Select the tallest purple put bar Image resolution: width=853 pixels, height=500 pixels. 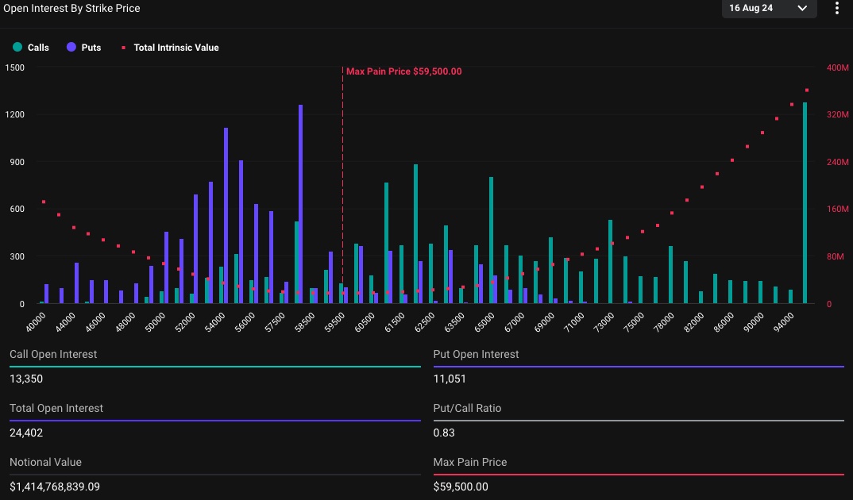click(300, 204)
